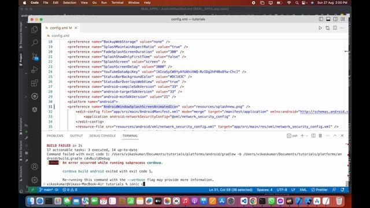Open changes compare icon in editor toolbar
The image size is (370, 208).
click(x=328, y=28)
